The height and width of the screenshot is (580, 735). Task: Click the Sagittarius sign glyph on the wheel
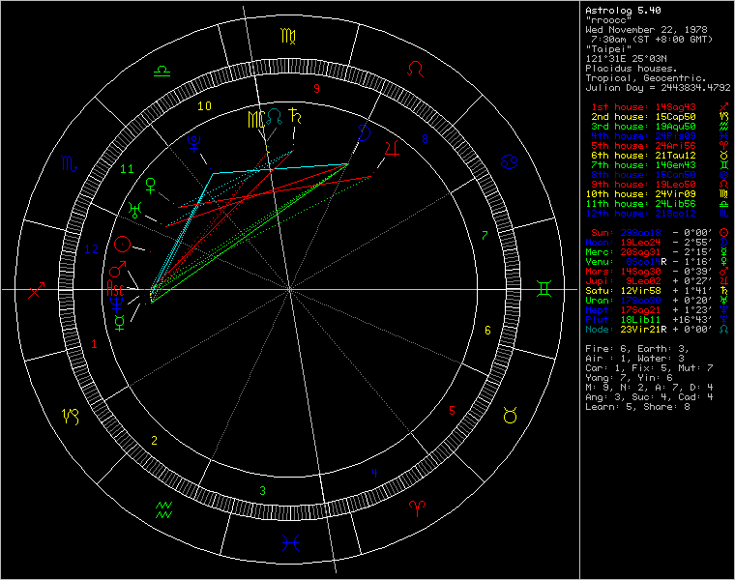tap(37, 290)
